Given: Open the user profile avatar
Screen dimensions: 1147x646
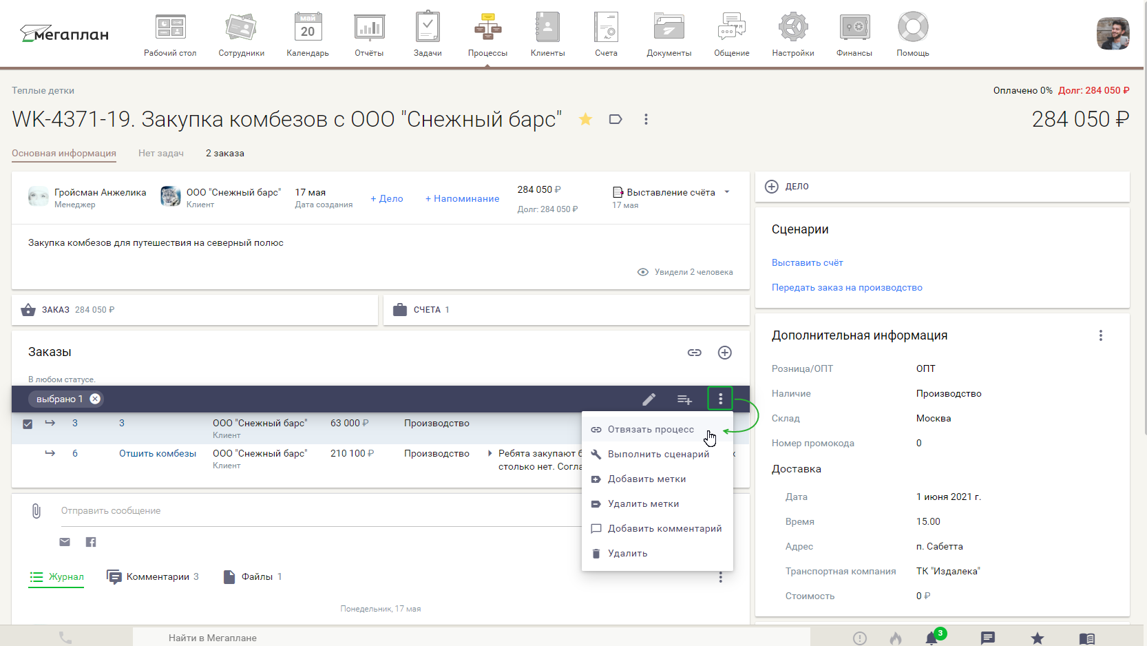Looking at the screenshot, I should (1113, 34).
